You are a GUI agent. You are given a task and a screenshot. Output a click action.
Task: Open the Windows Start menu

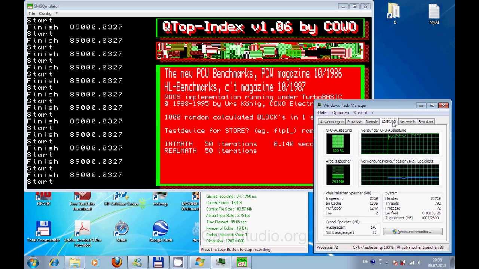(33, 262)
